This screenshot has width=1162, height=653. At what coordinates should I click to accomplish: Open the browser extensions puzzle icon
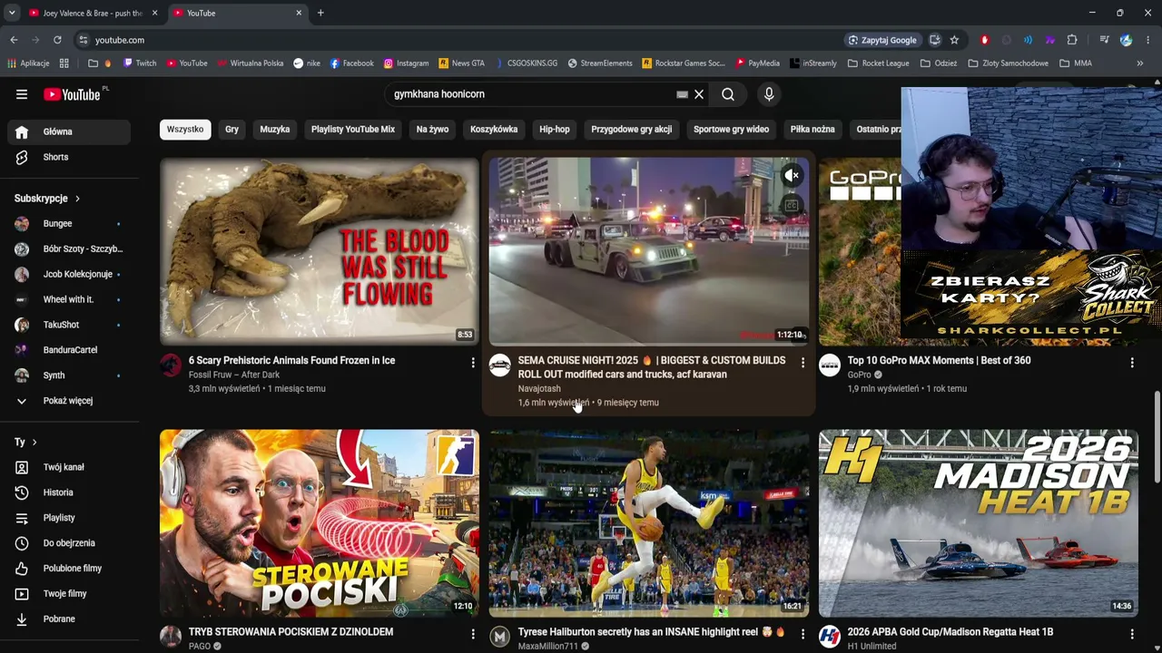point(1072,40)
